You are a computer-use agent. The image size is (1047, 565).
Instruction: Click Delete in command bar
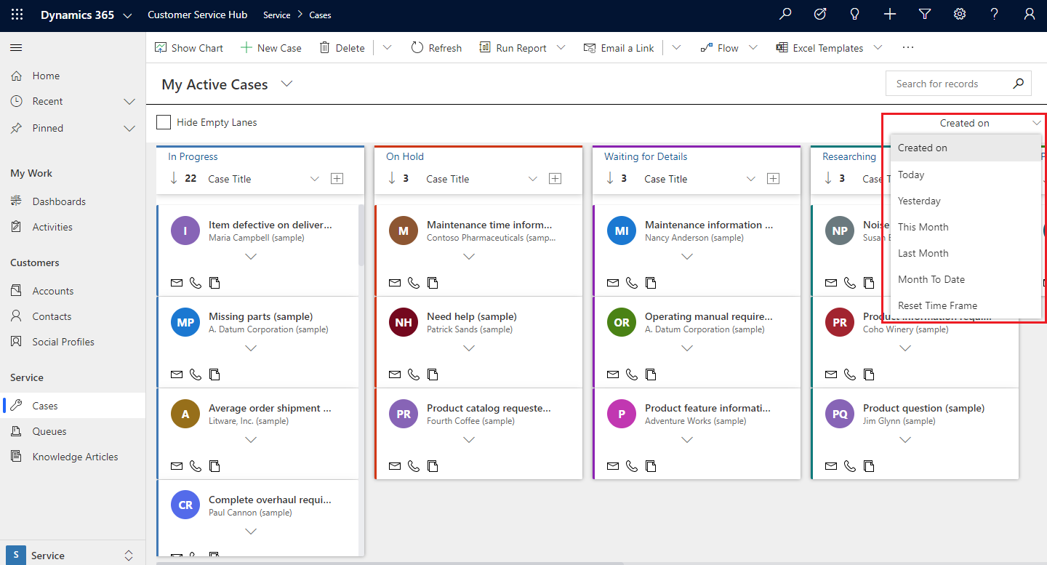pos(342,47)
